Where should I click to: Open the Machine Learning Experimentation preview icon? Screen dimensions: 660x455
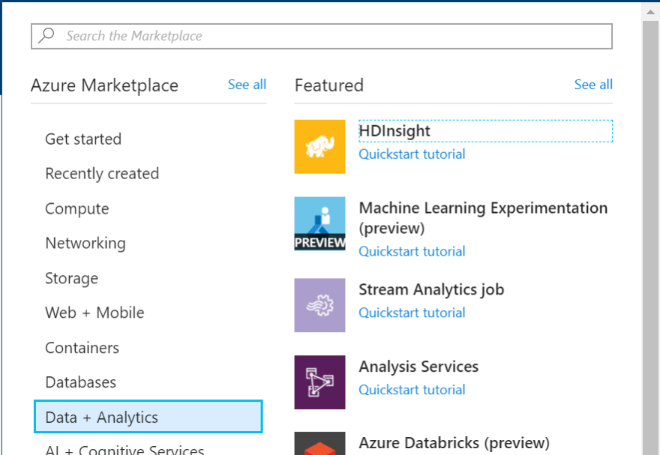point(319,223)
